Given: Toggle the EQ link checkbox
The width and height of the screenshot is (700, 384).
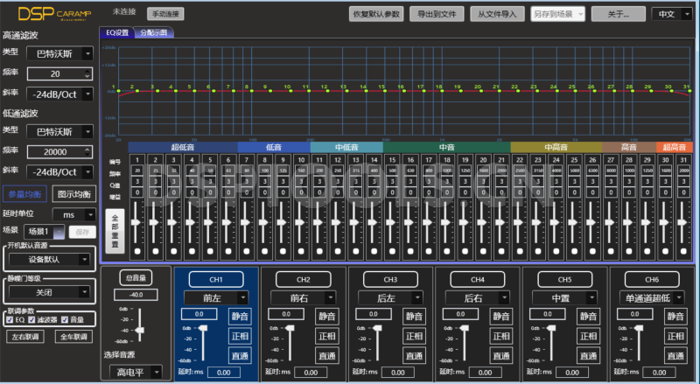Looking at the screenshot, I should pyautogui.click(x=10, y=319).
